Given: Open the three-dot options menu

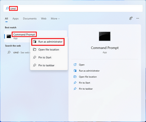Looking at the screenshot, I should (138, 18).
